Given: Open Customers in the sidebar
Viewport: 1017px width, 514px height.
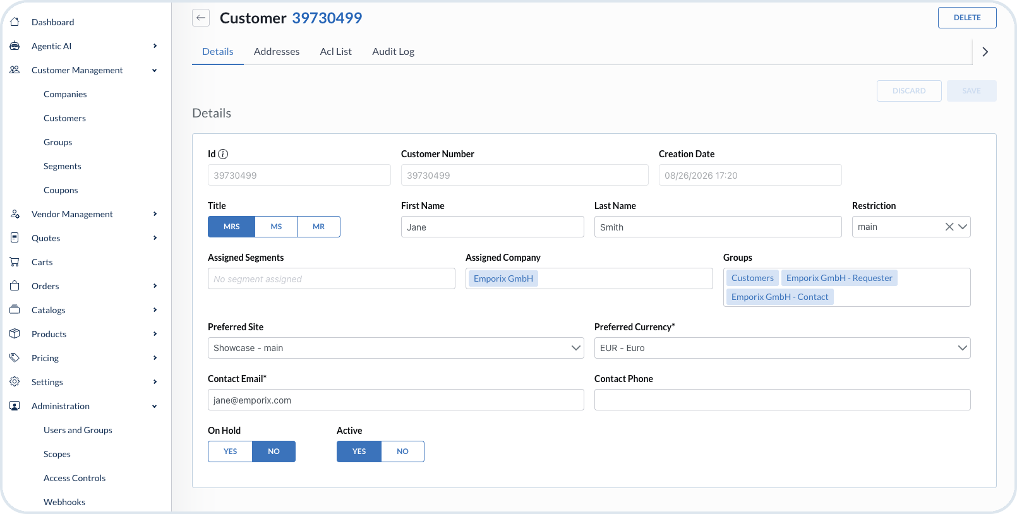Looking at the screenshot, I should (x=64, y=118).
